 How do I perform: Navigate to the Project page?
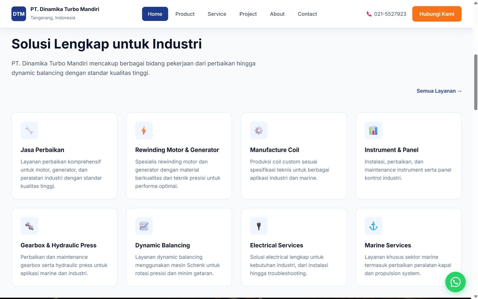tap(248, 14)
